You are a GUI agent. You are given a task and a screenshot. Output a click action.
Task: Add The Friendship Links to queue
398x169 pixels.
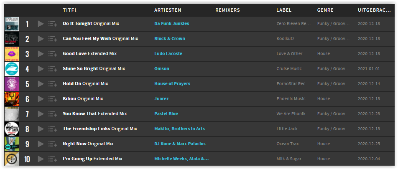click(x=53, y=129)
